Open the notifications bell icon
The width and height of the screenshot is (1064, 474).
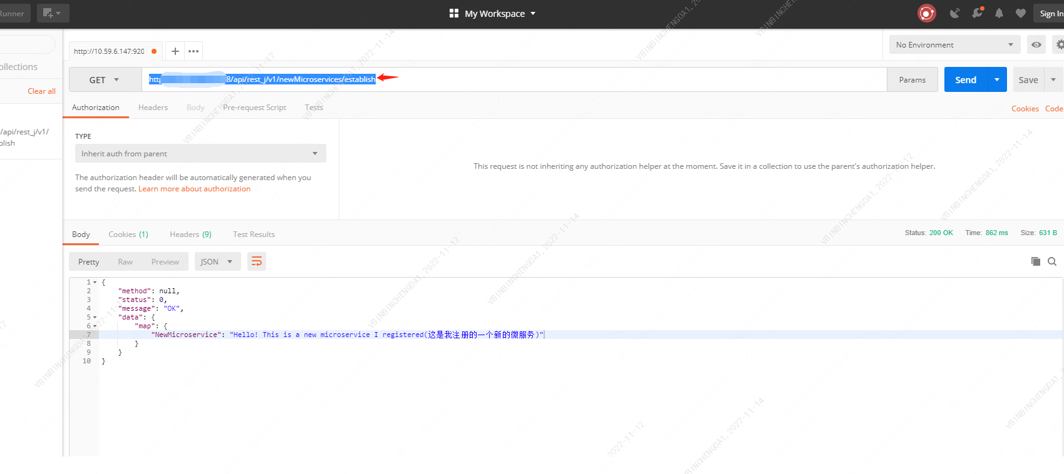[999, 13]
